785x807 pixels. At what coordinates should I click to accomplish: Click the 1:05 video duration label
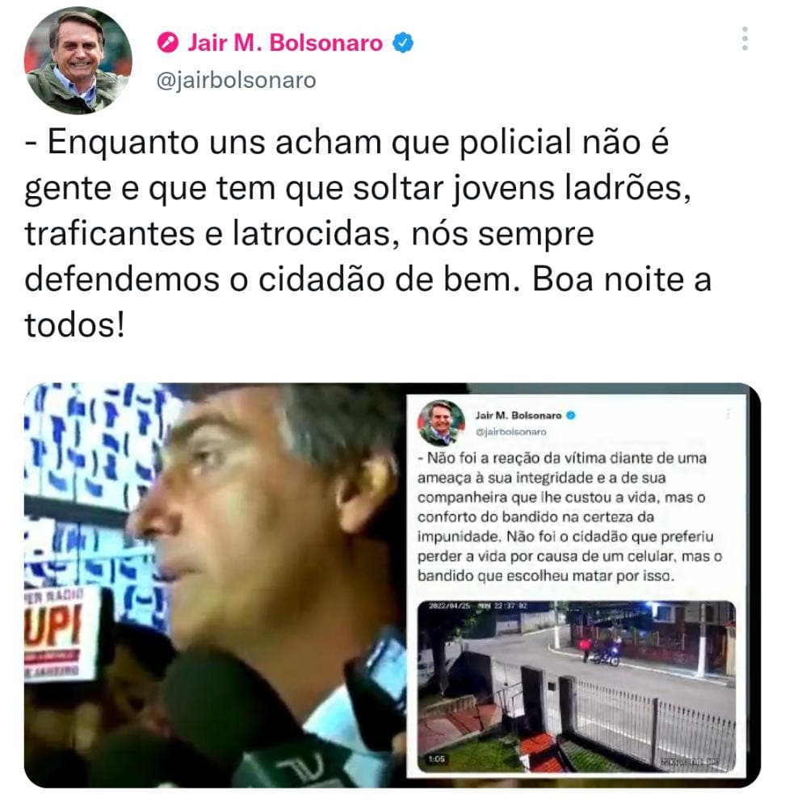436,759
